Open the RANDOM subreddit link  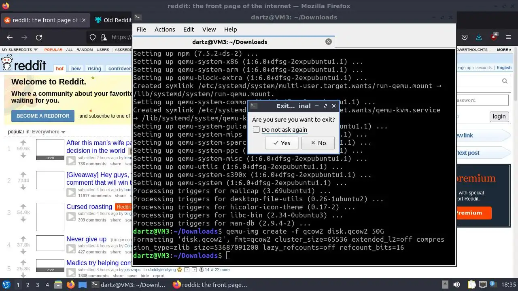(85, 50)
